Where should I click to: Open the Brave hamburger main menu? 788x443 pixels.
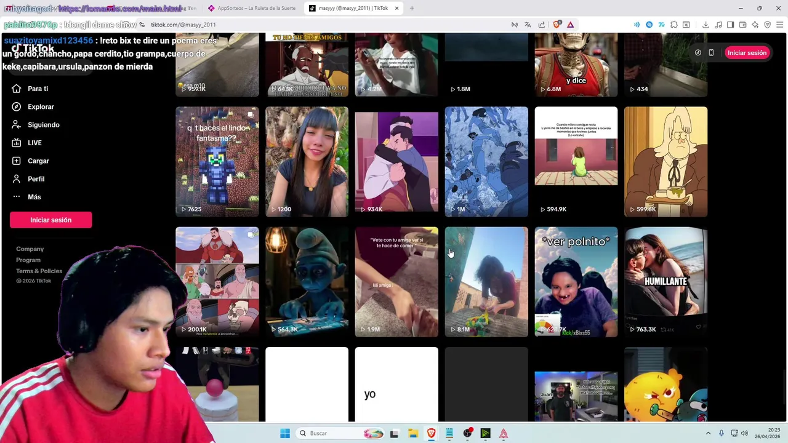click(779, 25)
